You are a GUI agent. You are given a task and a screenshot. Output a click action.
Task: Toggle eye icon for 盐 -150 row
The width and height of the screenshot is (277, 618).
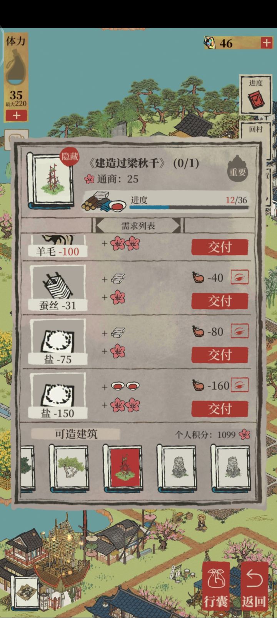240,385
